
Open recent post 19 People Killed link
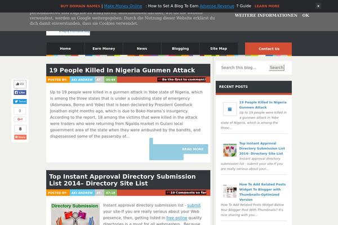[x=263, y=105]
